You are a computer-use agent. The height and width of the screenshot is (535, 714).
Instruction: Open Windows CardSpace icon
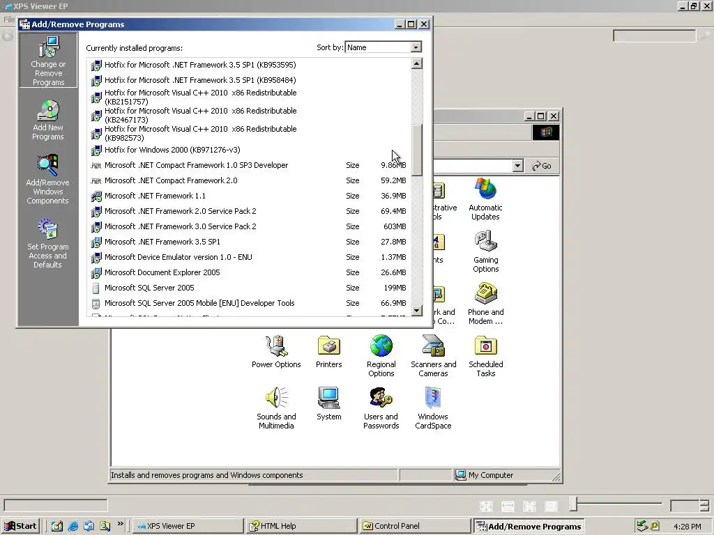[x=433, y=408]
